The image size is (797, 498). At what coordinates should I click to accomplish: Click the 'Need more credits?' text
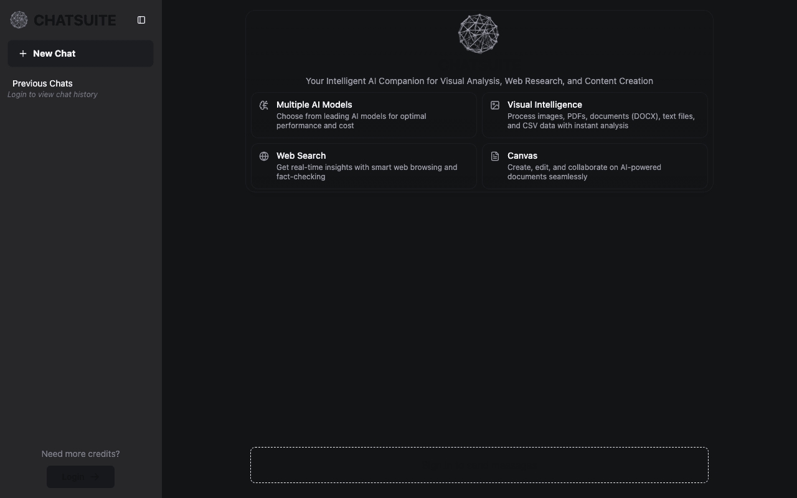tap(80, 454)
